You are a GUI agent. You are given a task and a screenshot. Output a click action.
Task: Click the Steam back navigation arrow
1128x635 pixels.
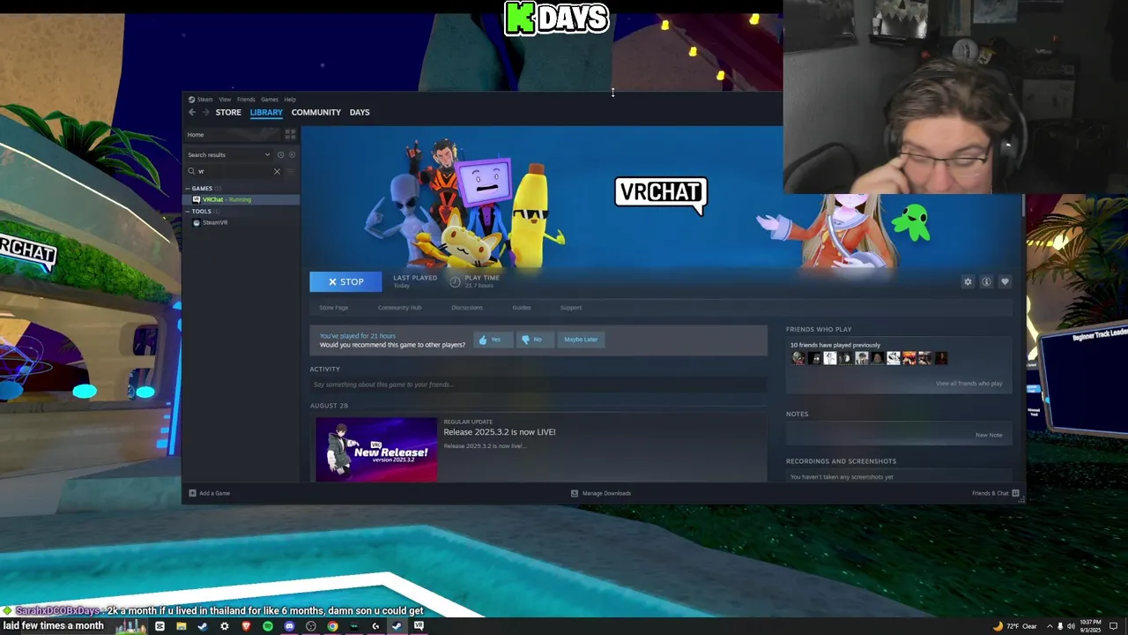click(192, 112)
